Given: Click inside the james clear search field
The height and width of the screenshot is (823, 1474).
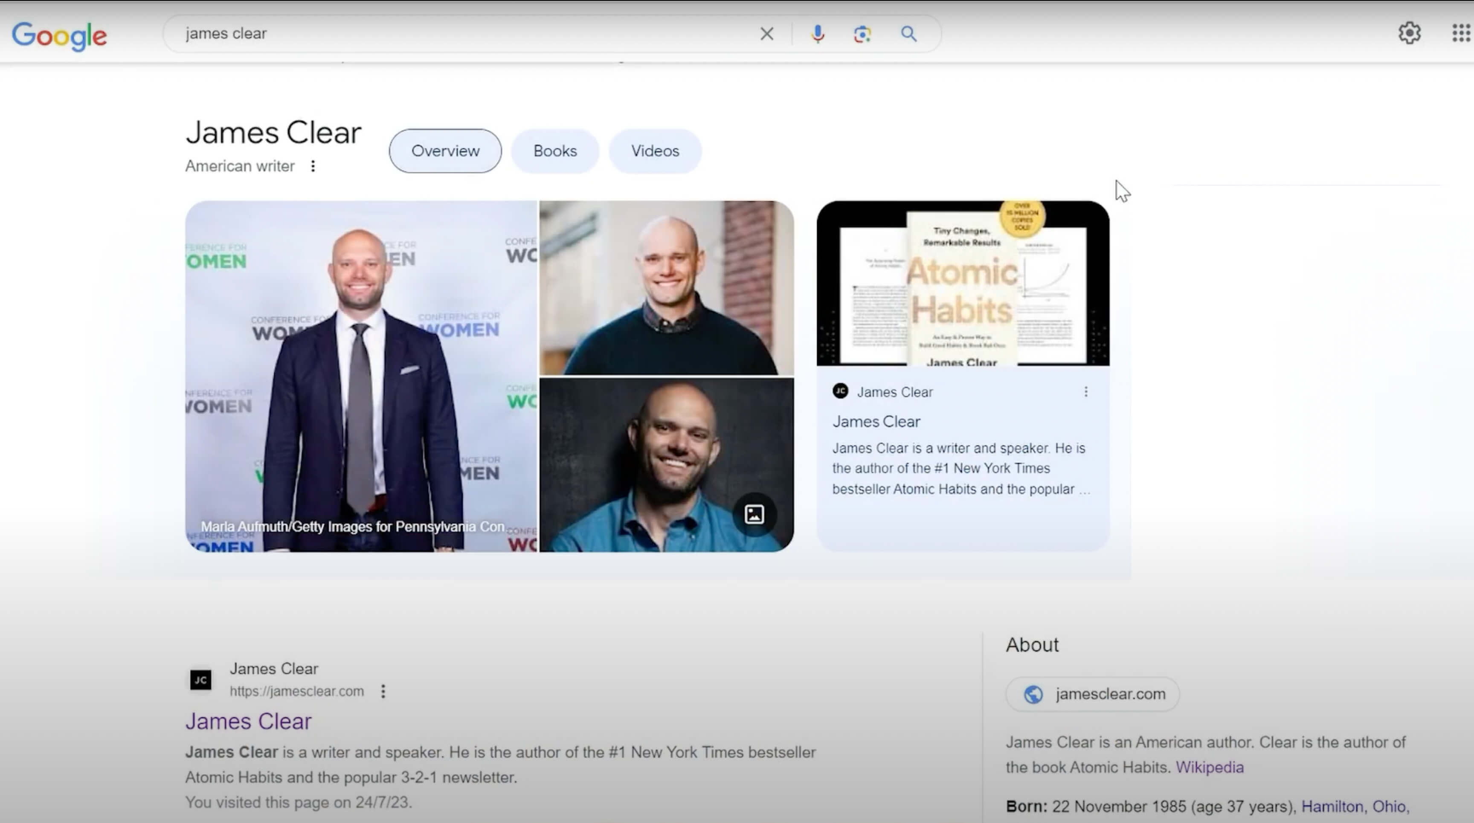Looking at the screenshot, I should point(458,34).
